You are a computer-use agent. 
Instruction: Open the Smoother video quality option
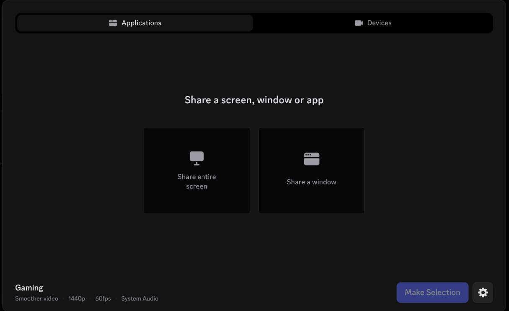click(36, 298)
